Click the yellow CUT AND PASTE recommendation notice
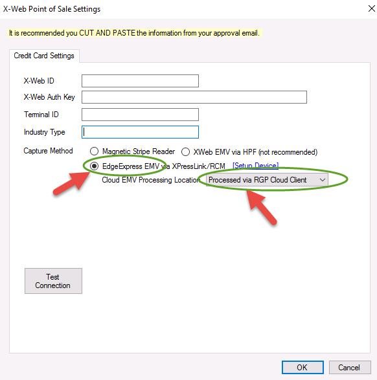The width and height of the screenshot is (377, 380). click(x=134, y=33)
